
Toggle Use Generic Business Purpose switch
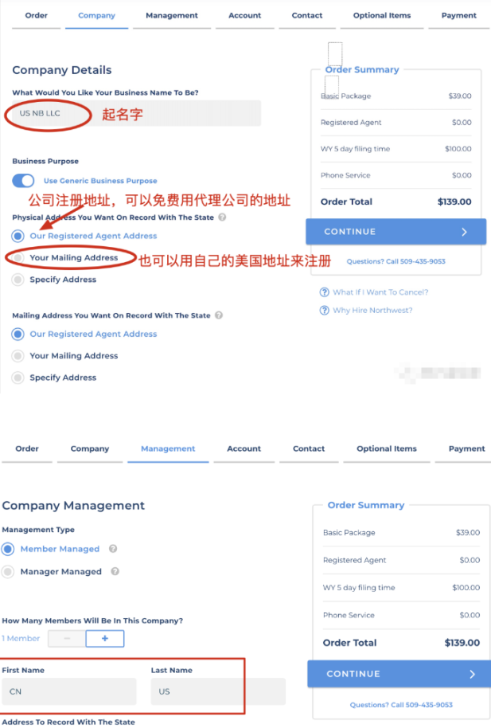pyautogui.click(x=23, y=180)
